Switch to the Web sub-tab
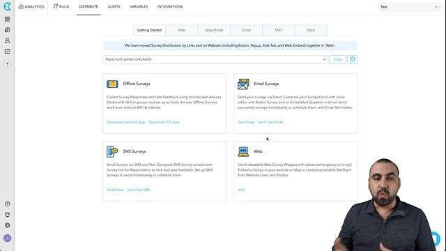 click(x=181, y=30)
